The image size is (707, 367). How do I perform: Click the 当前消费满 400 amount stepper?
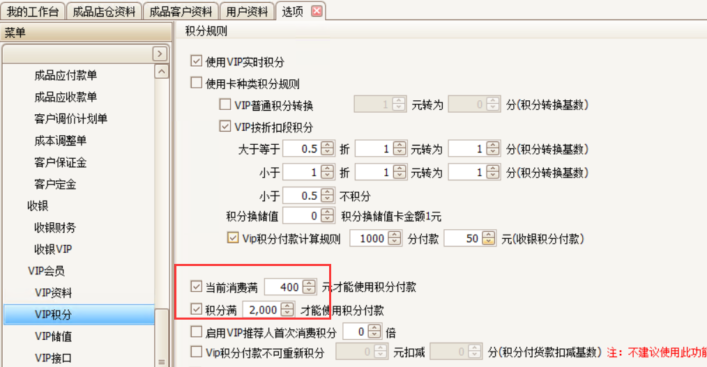(310, 286)
